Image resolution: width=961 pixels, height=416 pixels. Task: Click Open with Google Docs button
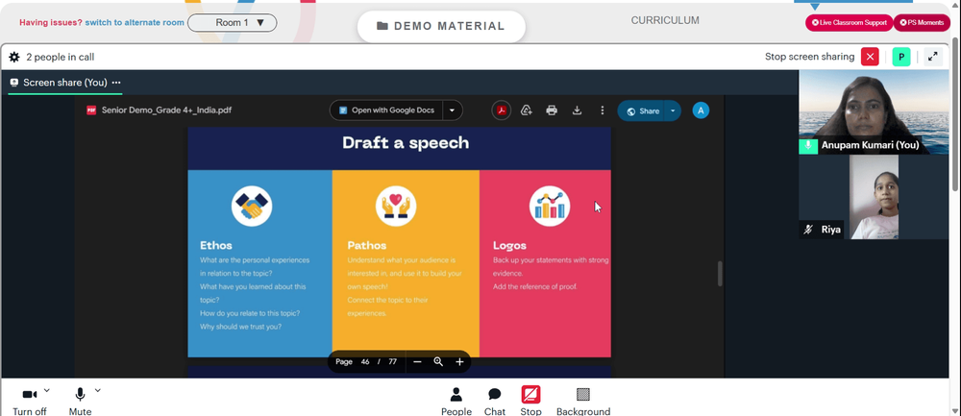386,110
